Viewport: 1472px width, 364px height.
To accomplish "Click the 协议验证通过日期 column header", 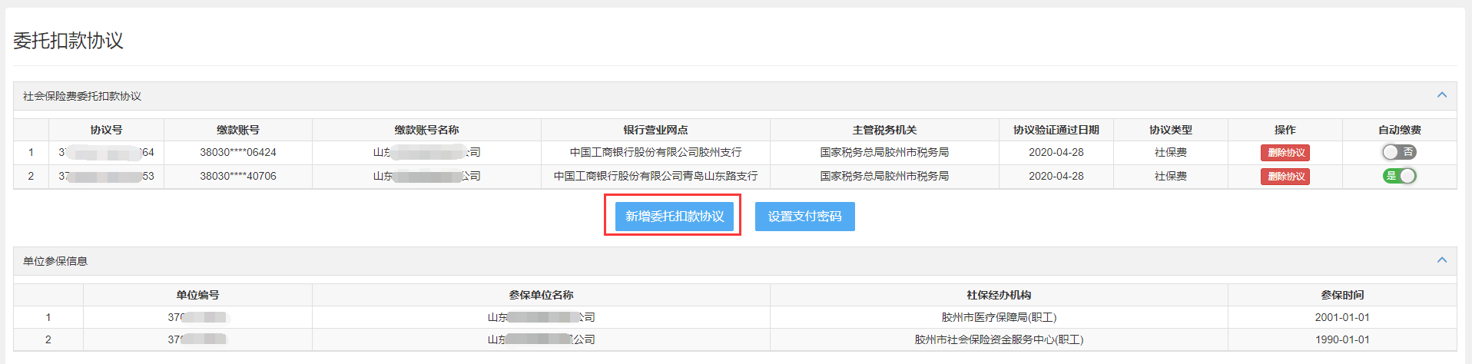I will pos(1056,130).
